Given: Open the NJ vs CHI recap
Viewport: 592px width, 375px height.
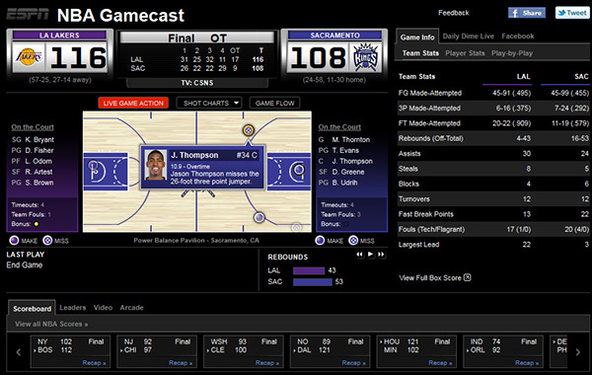Looking at the screenshot, I should 181,362.
